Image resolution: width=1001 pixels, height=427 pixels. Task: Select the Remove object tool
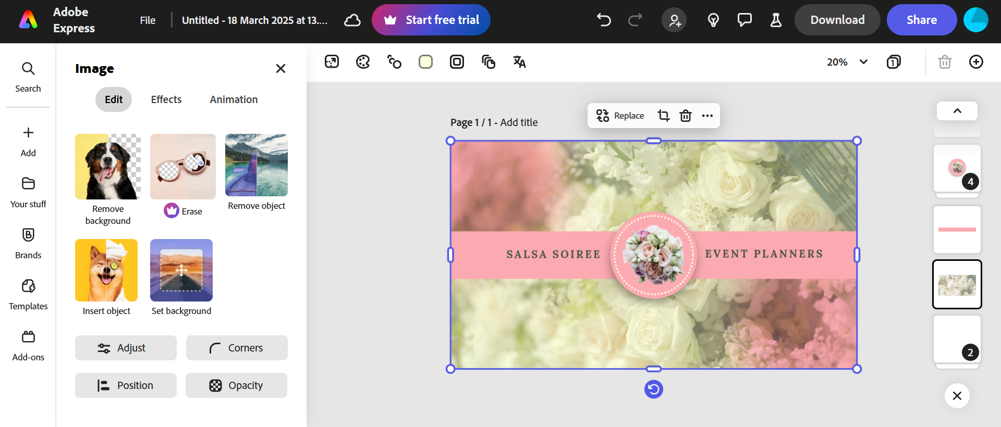tap(257, 172)
